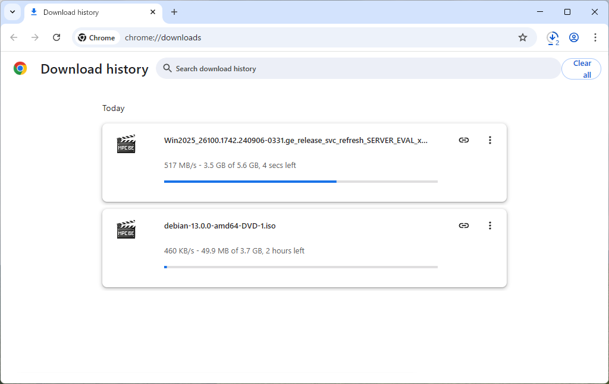Screen dimensions: 609x384
Task: Click the debian ISO download progress bar
Action: click(300, 267)
